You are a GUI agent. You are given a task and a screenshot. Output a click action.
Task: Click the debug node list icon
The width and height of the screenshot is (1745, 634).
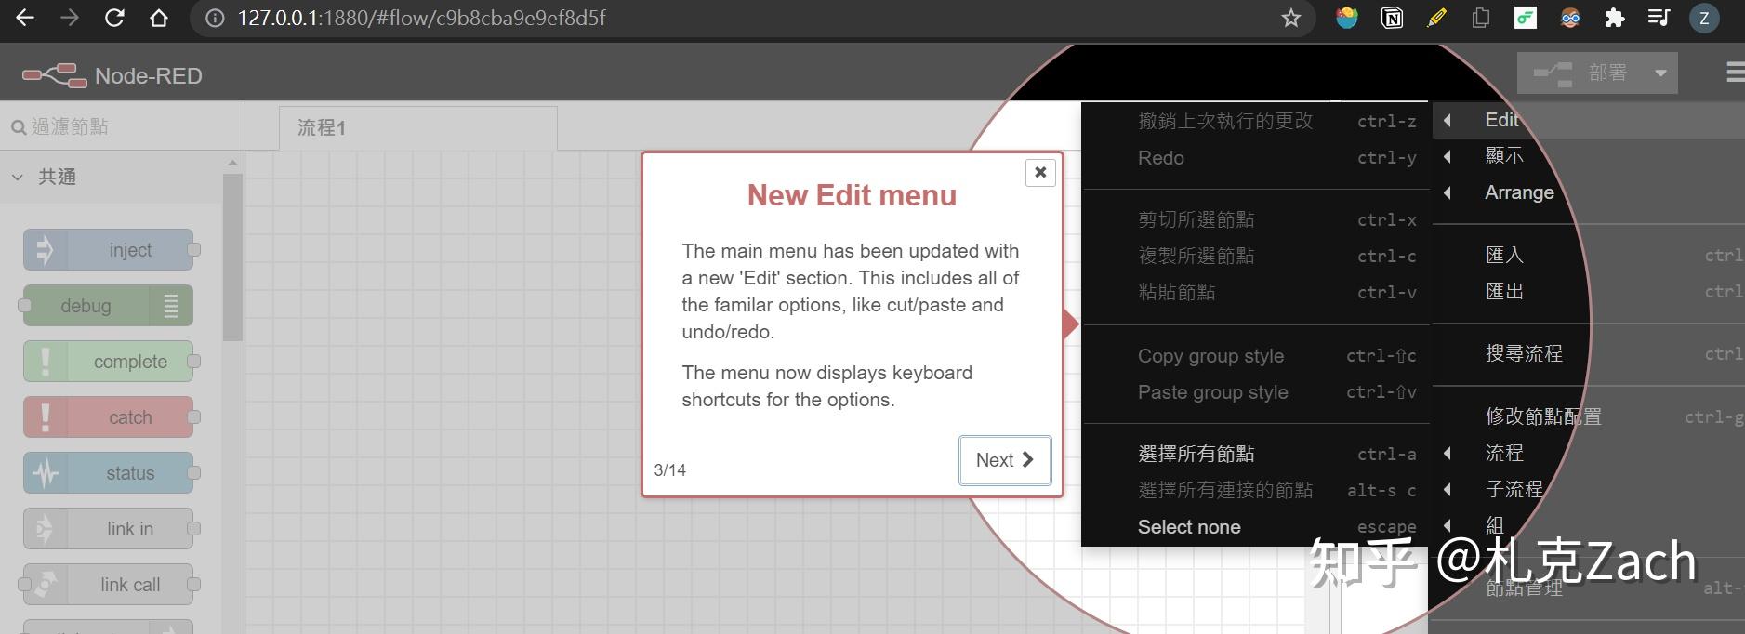tap(171, 306)
